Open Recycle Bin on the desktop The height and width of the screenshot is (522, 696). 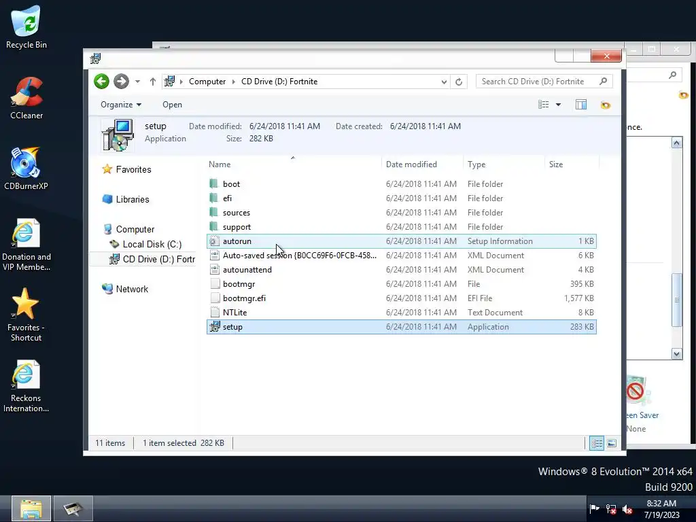click(x=27, y=27)
